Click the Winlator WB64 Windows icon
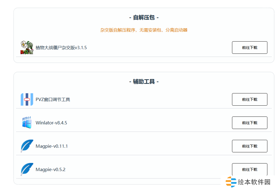The width and height of the screenshot is (275, 189). [x=27, y=123]
